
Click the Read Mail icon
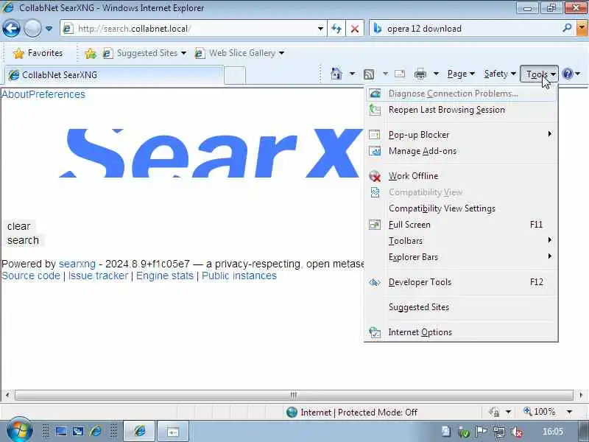[x=400, y=74]
